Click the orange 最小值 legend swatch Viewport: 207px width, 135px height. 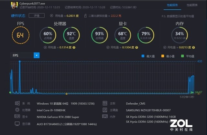pyautogui.click(x=163, y=56)
